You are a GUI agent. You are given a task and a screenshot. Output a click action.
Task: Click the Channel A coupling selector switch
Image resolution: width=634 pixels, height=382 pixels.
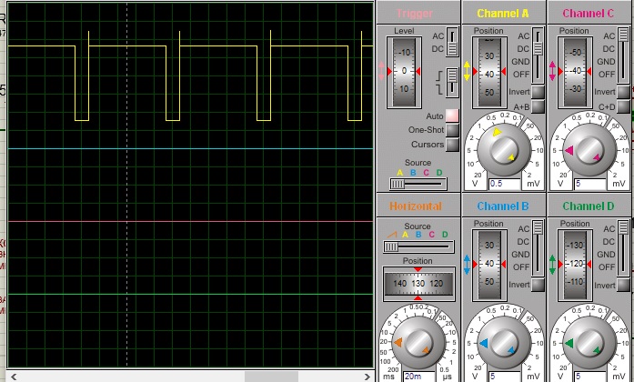[538, 55]
